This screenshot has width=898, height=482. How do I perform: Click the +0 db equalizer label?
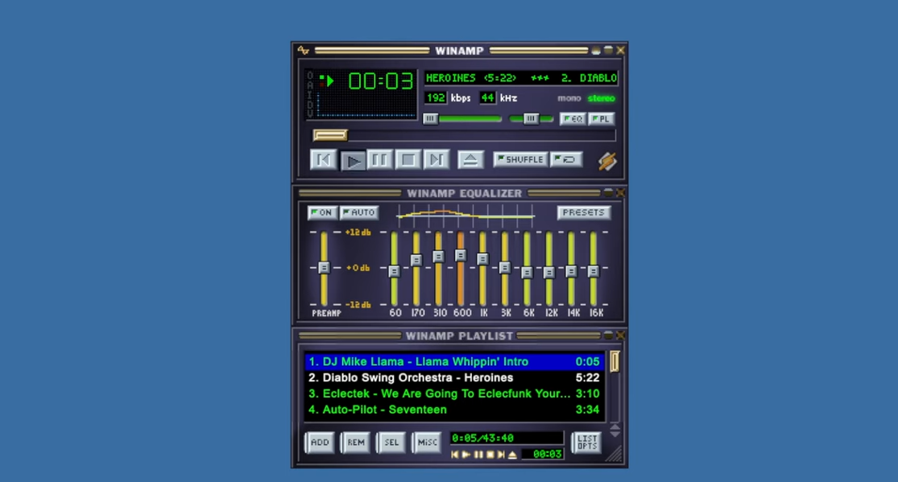tap(358, 268)
